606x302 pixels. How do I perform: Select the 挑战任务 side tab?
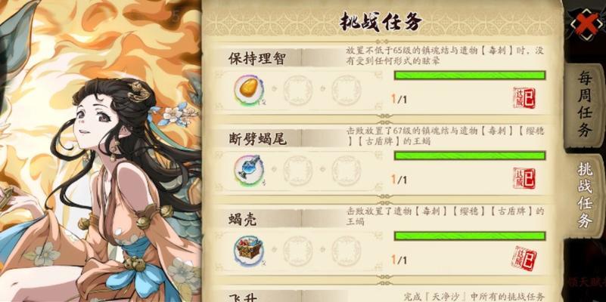[x=586, y=194]
